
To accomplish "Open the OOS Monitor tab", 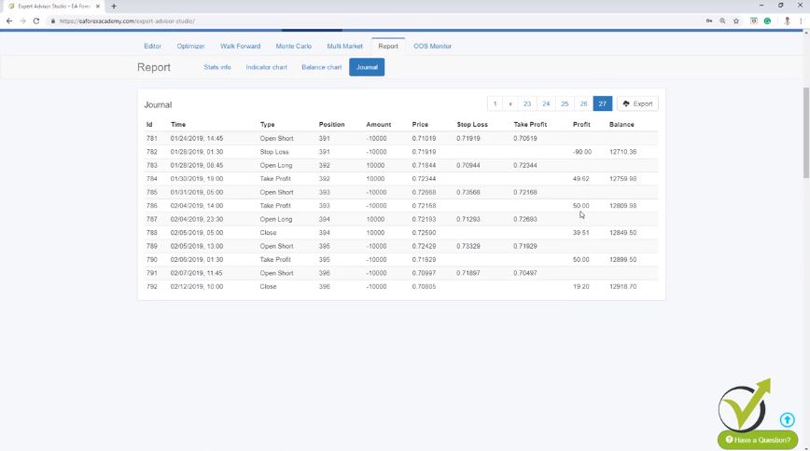I will [432, 46].
